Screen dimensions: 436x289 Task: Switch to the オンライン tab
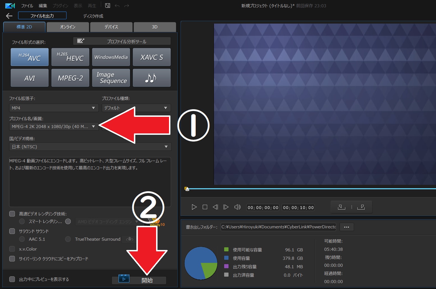coord(68,27)
